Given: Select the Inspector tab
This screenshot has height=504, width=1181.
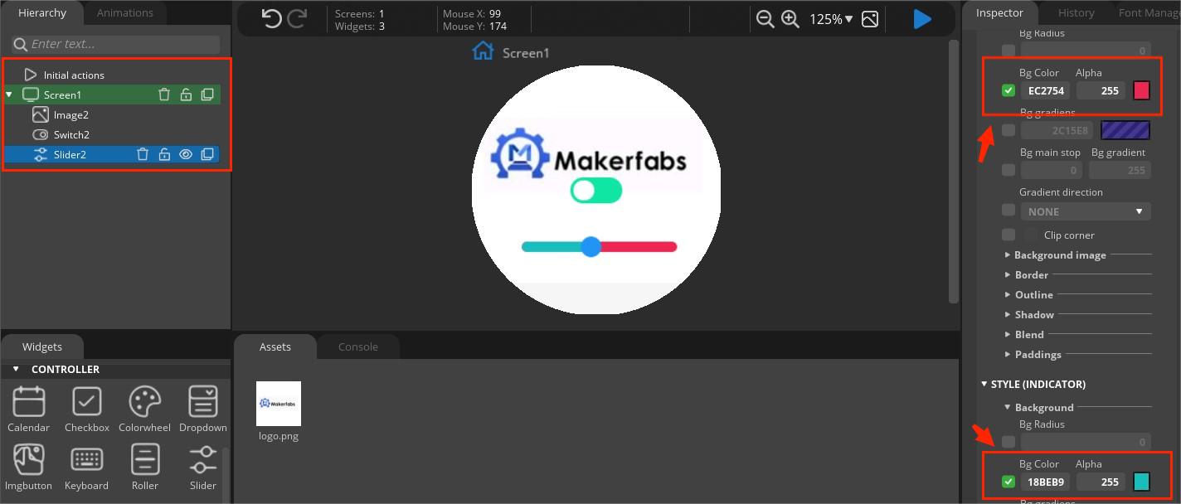Looking at the screenshot, I should [999, 12].
